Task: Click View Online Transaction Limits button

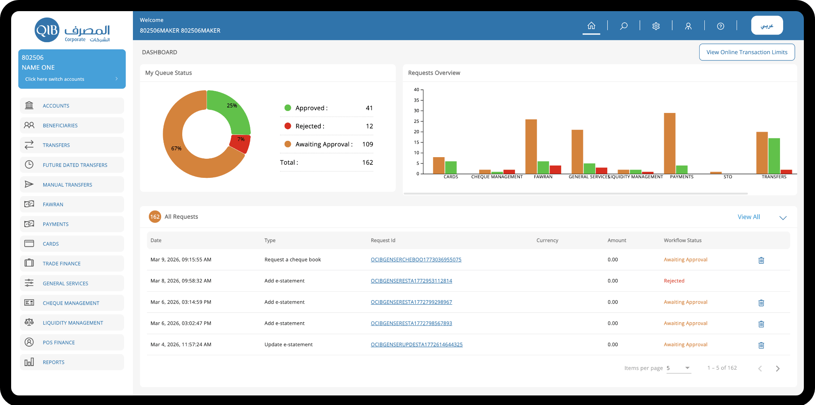Action: 747,52
